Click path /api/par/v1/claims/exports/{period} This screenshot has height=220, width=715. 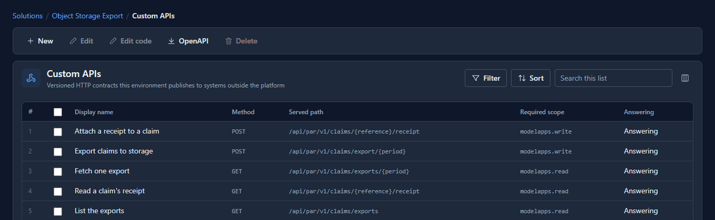click(x=349, y=171)
